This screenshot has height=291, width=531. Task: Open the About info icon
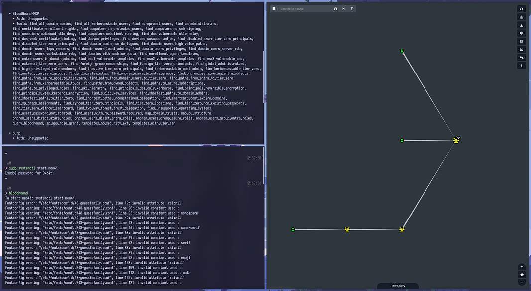point(521,66)
